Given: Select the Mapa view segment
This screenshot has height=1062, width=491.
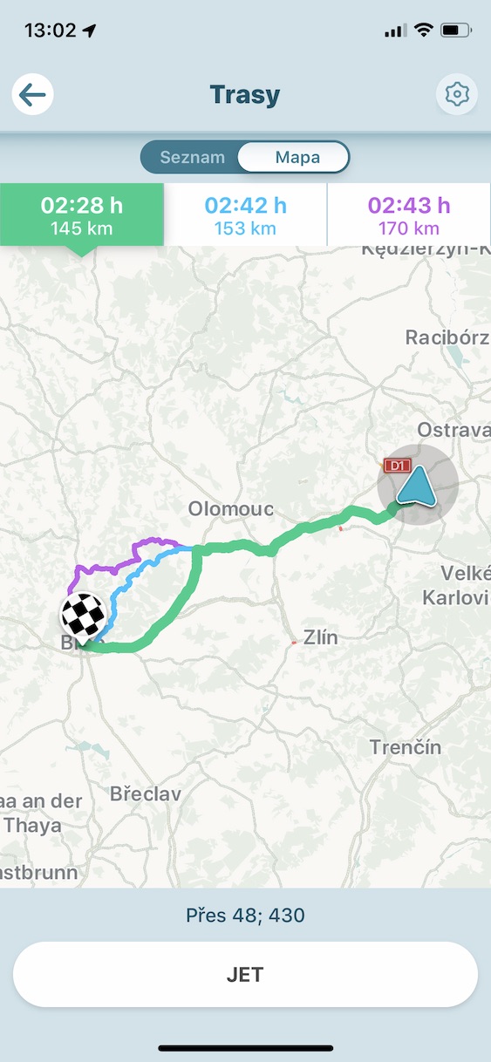Looking at the screenshot, I should coord(297,158).
